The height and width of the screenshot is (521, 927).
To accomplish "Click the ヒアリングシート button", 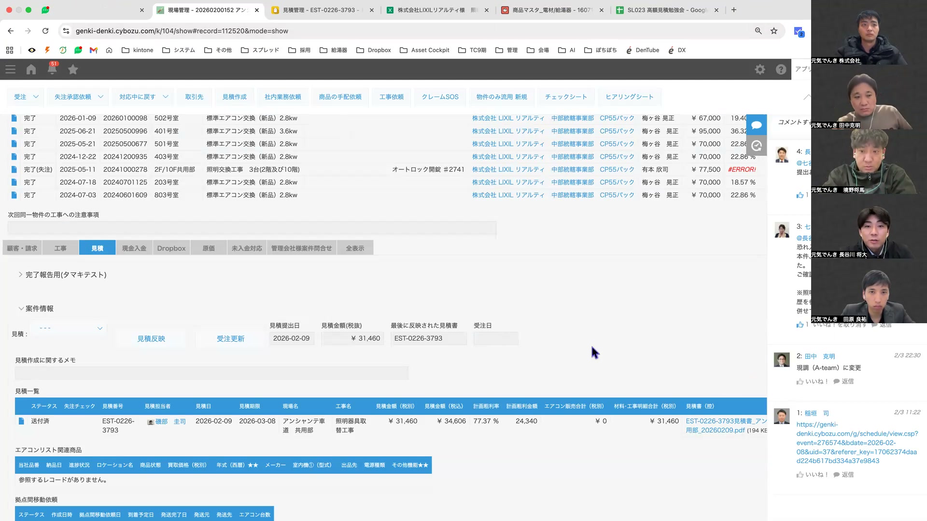I will pos(630,97).
